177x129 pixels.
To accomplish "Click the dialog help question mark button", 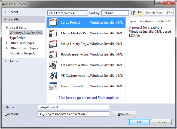I will point(158,2).
